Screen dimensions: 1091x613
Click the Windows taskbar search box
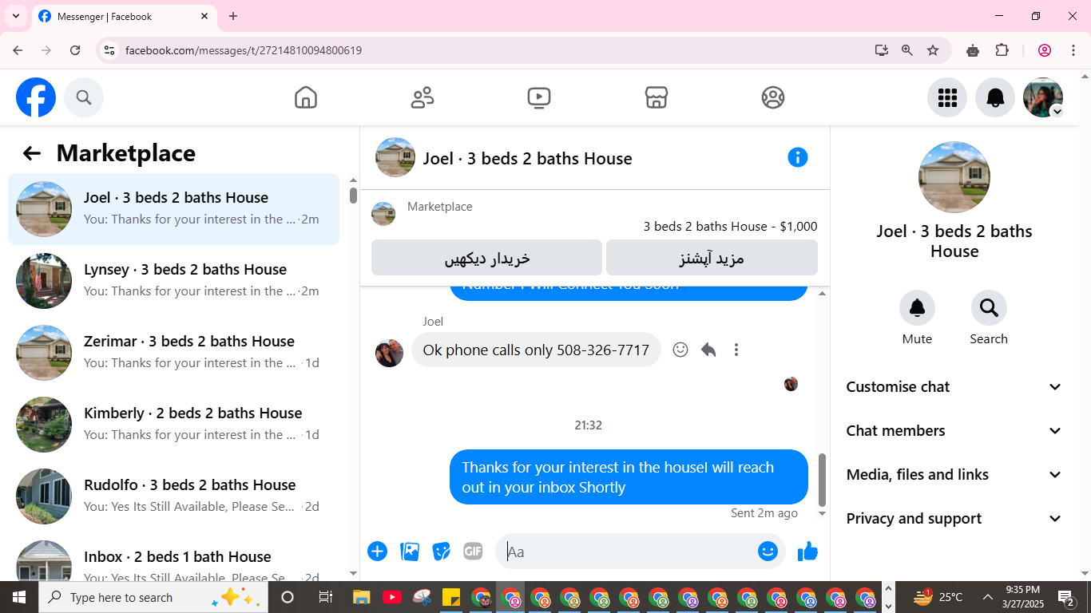152,597
